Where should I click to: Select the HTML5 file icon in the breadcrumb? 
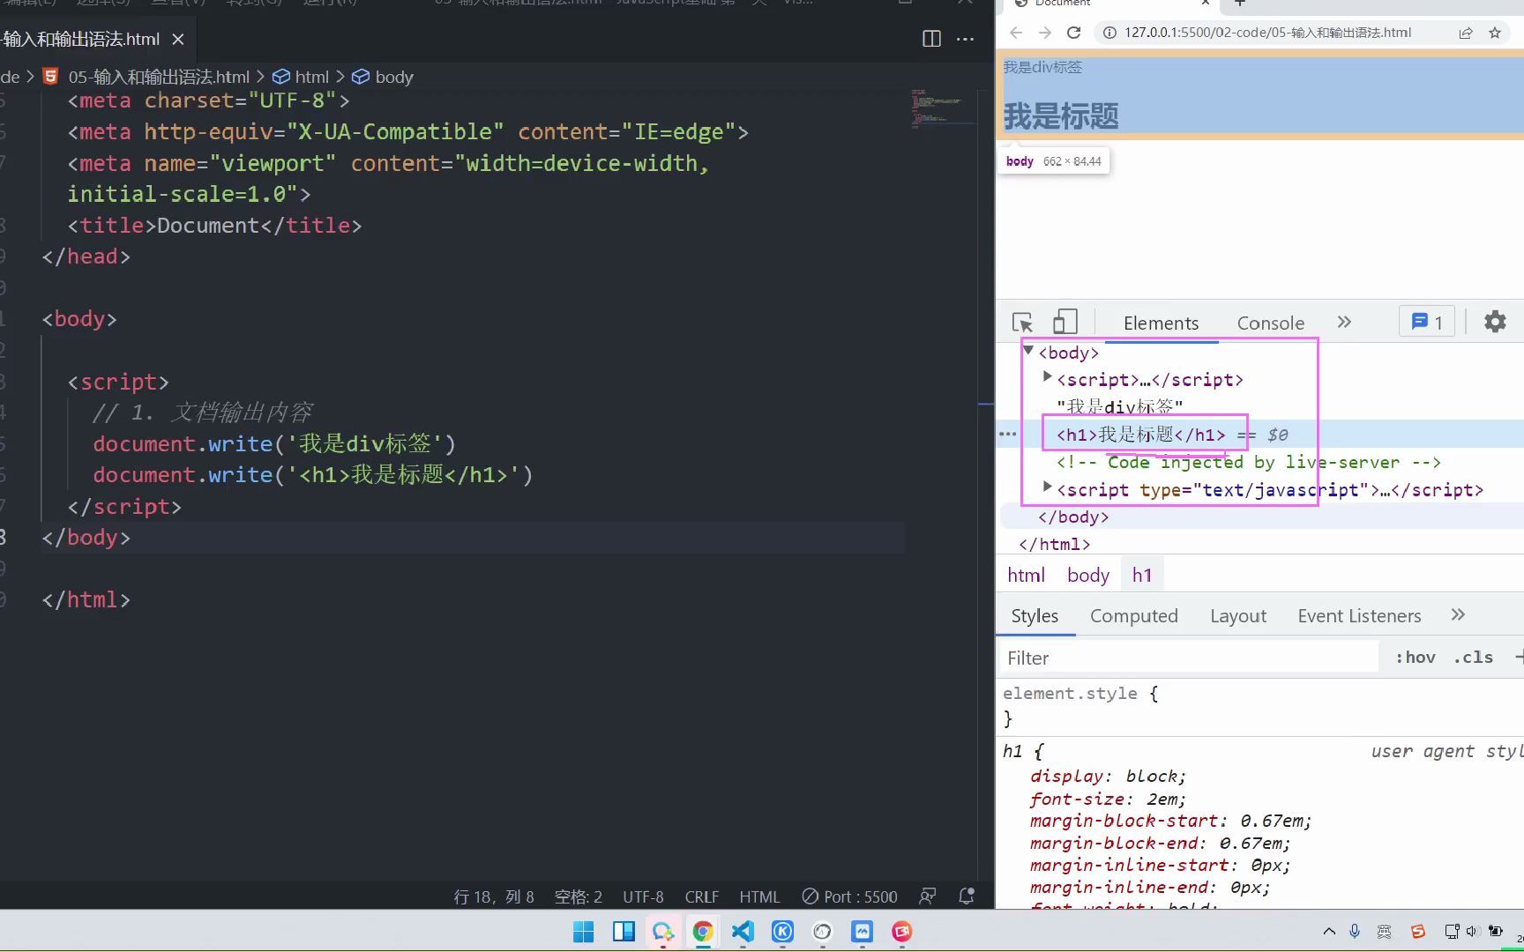coord(51,77)
